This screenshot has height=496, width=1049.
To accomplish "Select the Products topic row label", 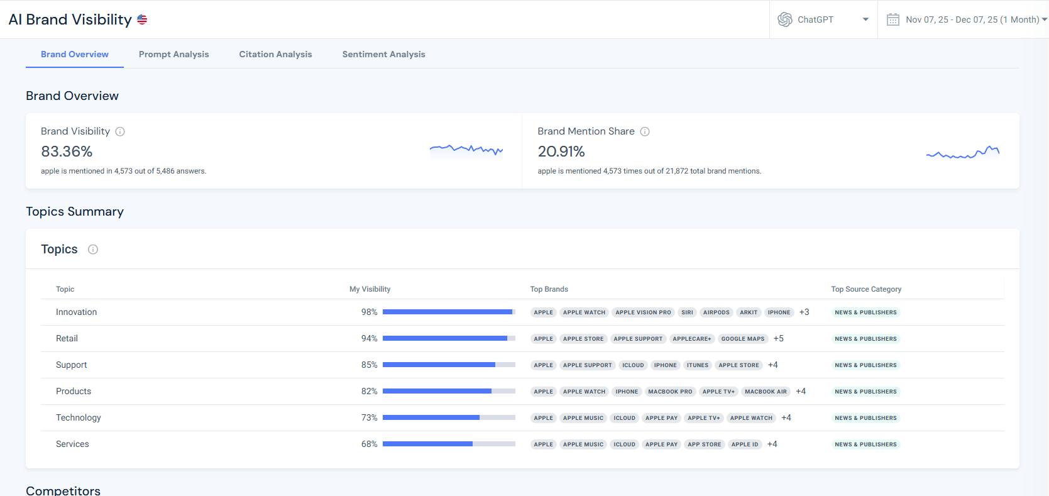I will [x=74, y=391].
